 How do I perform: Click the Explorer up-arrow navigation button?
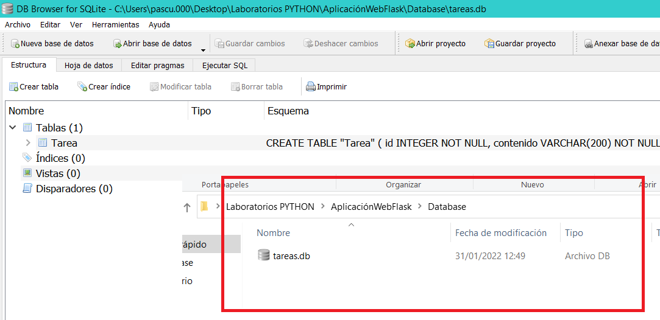pyautogui.click(x=187, y=207)
